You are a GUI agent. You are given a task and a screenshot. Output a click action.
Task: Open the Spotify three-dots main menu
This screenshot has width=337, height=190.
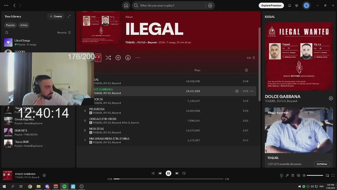pyautogui.click(x=6, y=5)
